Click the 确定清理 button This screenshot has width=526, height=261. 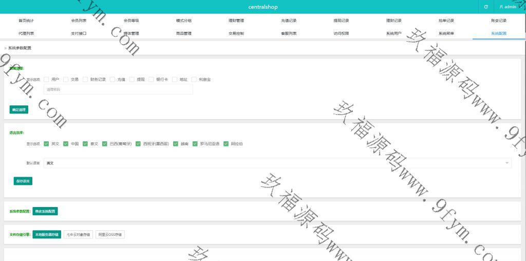(x=19, y=109)
